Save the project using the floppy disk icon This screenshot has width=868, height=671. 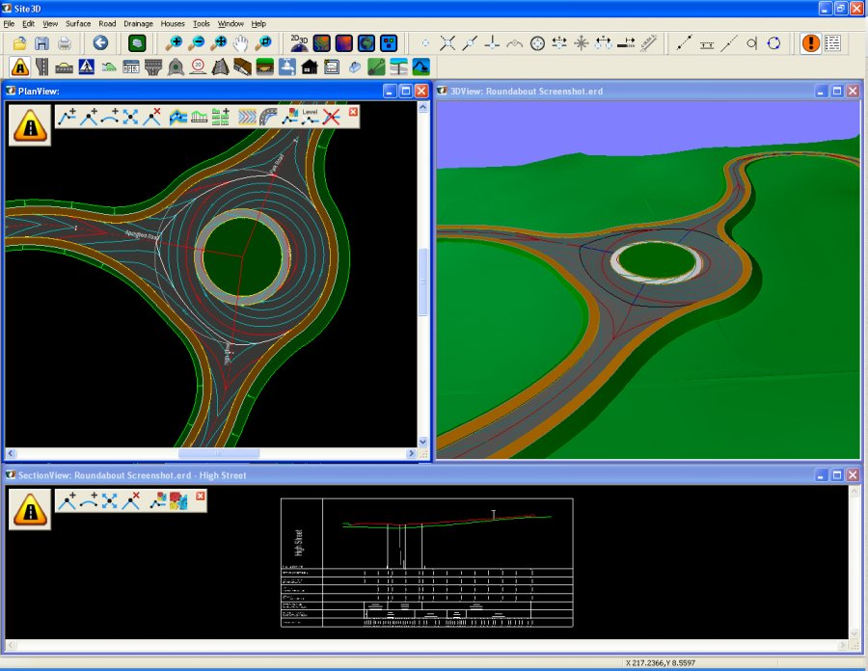pos(42,43)
